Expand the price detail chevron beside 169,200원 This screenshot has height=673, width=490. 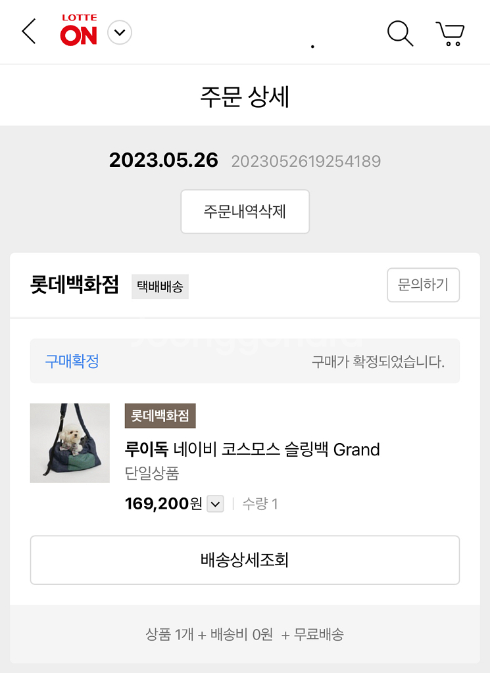tap(216, 504)
